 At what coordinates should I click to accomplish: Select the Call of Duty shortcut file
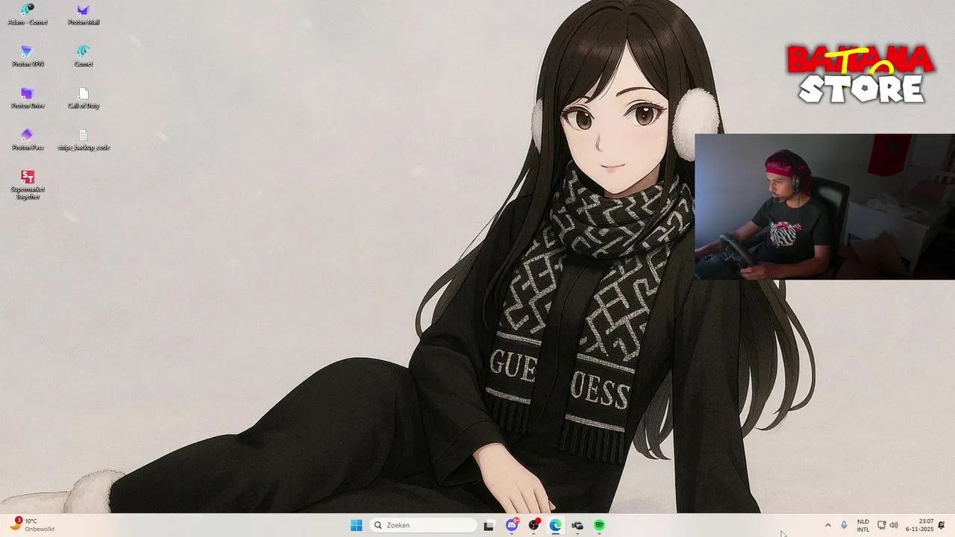click(x=84, y=98)
